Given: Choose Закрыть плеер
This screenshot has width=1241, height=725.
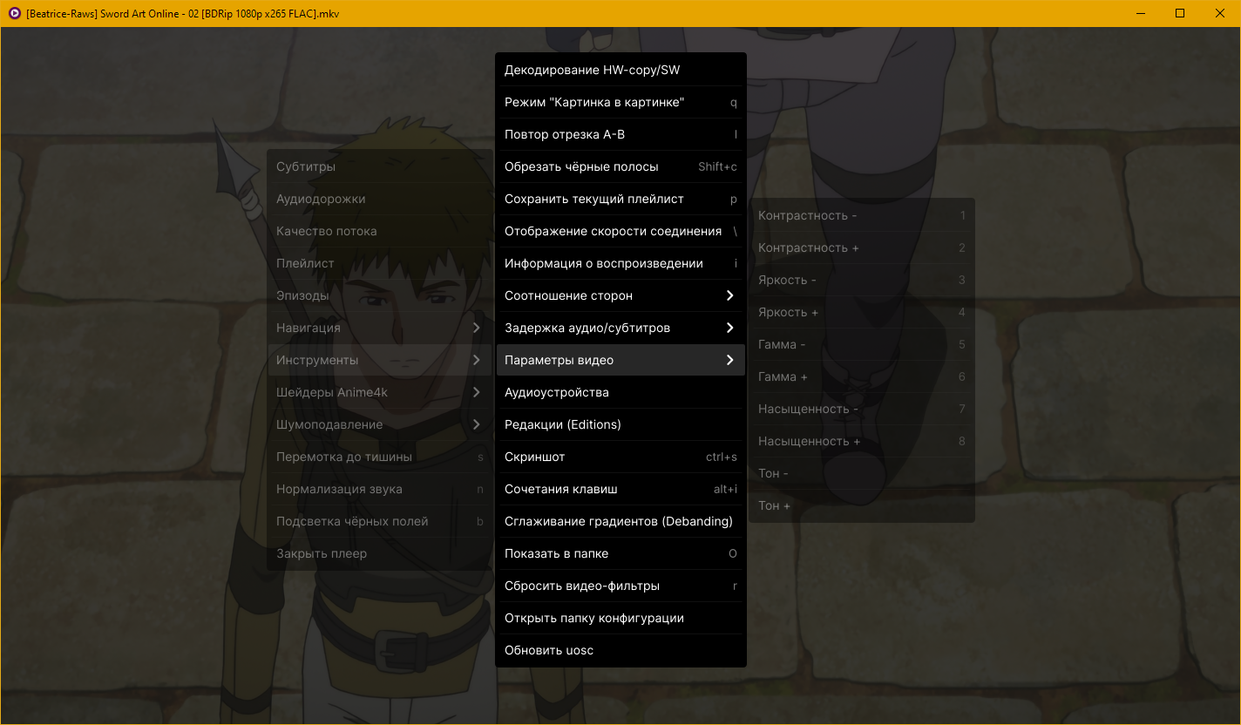Looking at the screenshot, I should click(x=380, y=553).
